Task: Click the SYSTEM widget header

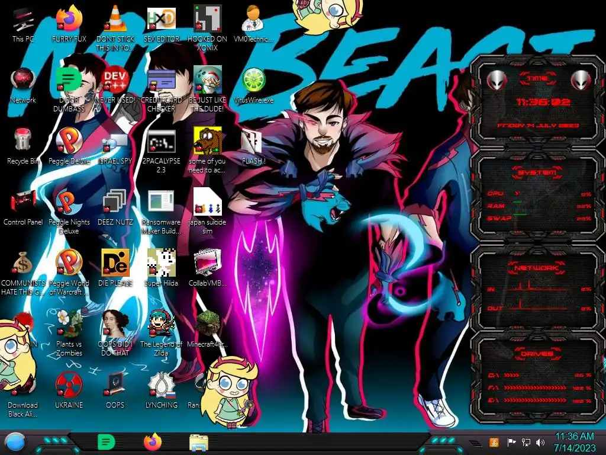Action: click(x=537, y=172)
